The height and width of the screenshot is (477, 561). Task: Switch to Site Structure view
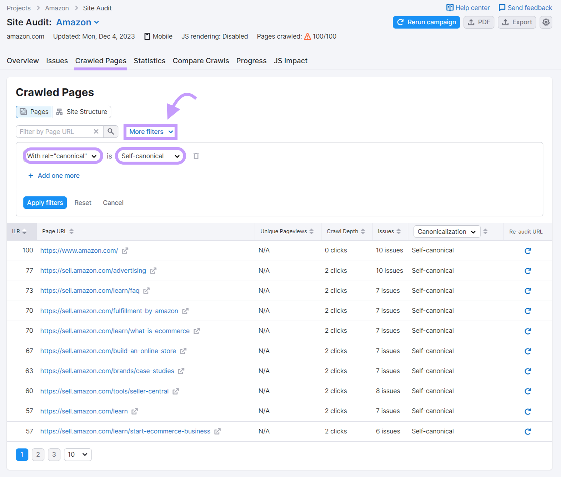tap(81, 112)
